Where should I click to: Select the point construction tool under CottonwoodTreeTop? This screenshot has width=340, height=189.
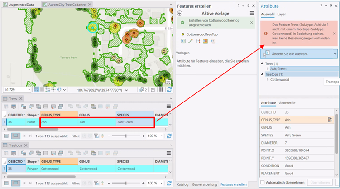click(183, 41)
